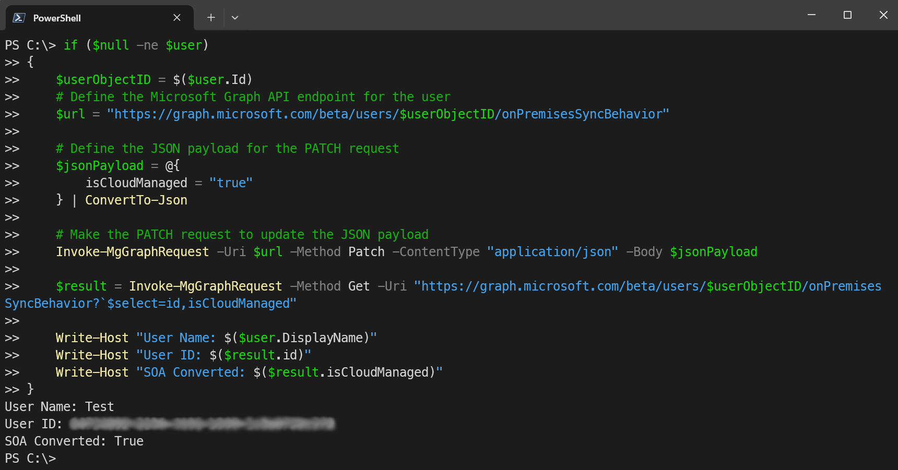Click the "User Name: Test" output line
The image size is (898, 470).
[x=59, y=407]
